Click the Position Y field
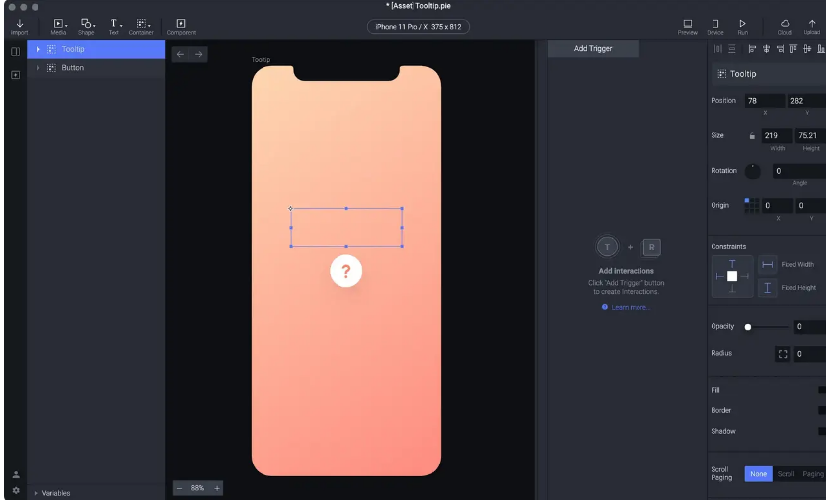 pyautogui.click(x=806, y=101)
